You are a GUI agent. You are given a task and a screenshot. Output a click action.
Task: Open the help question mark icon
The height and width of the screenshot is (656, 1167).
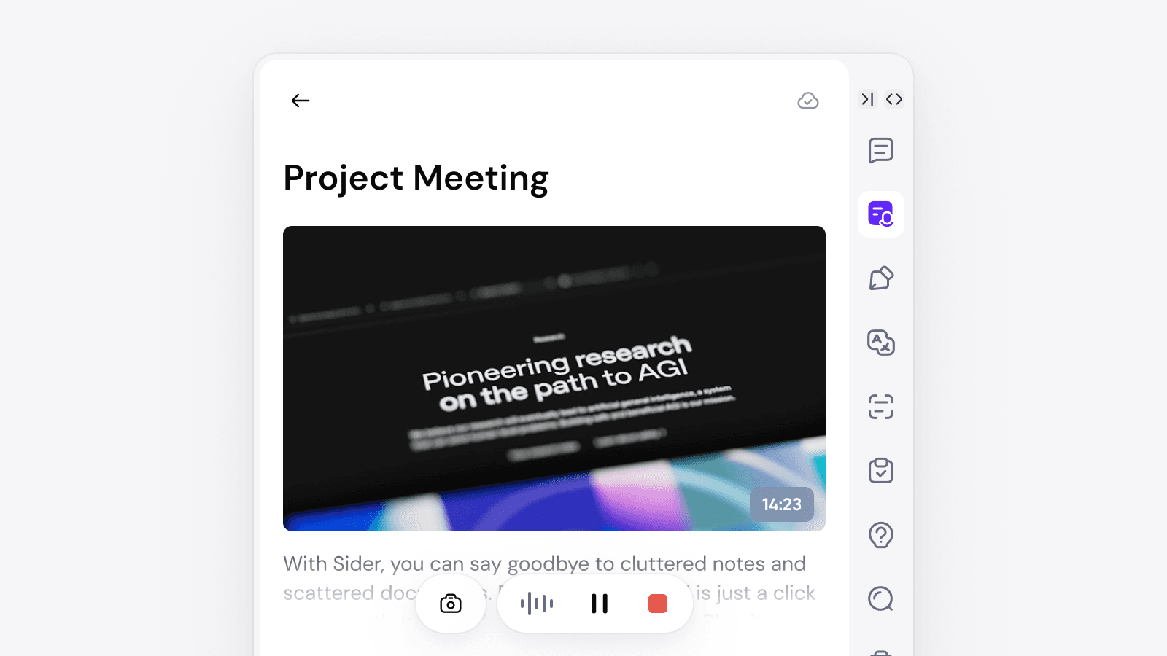(881, 535)
